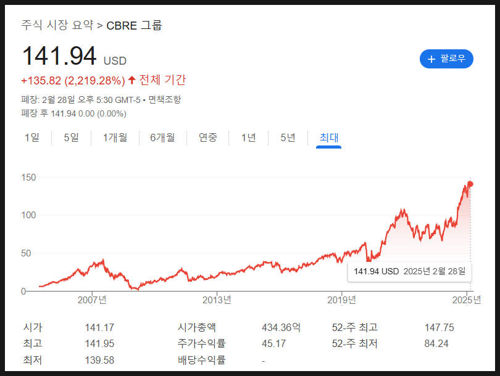Choose the 1년 chart range tab
500x376 pixels.
(x=248, y=137)
